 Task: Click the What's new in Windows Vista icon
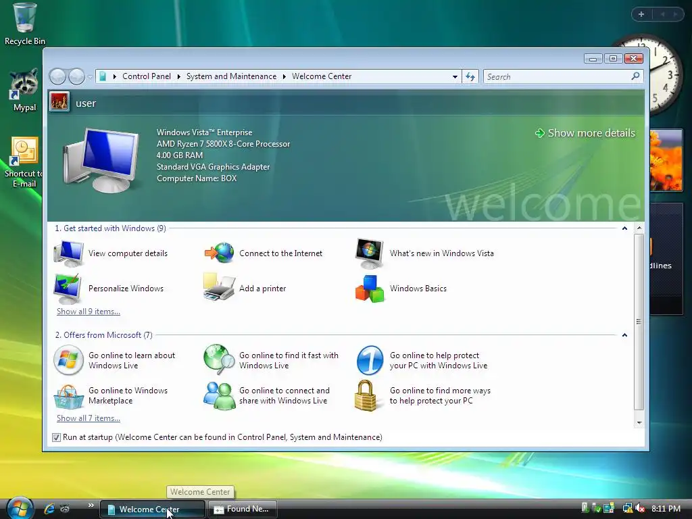click(x=370, y=253)
